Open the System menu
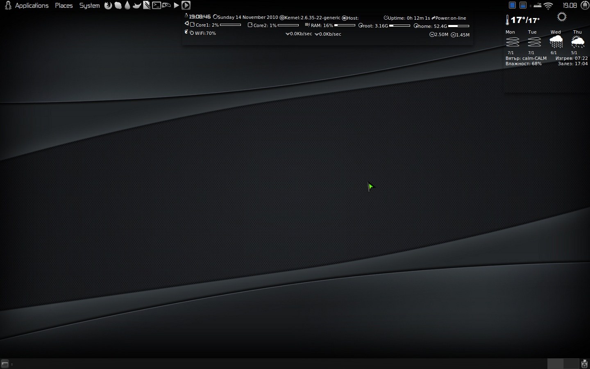This screenshot has height=369, width=590. [x=90, y=5]
